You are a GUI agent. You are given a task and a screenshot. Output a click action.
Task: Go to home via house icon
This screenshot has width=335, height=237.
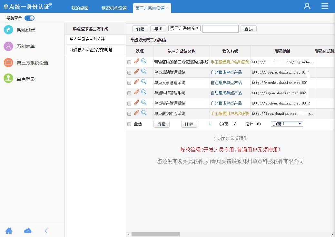9,231
